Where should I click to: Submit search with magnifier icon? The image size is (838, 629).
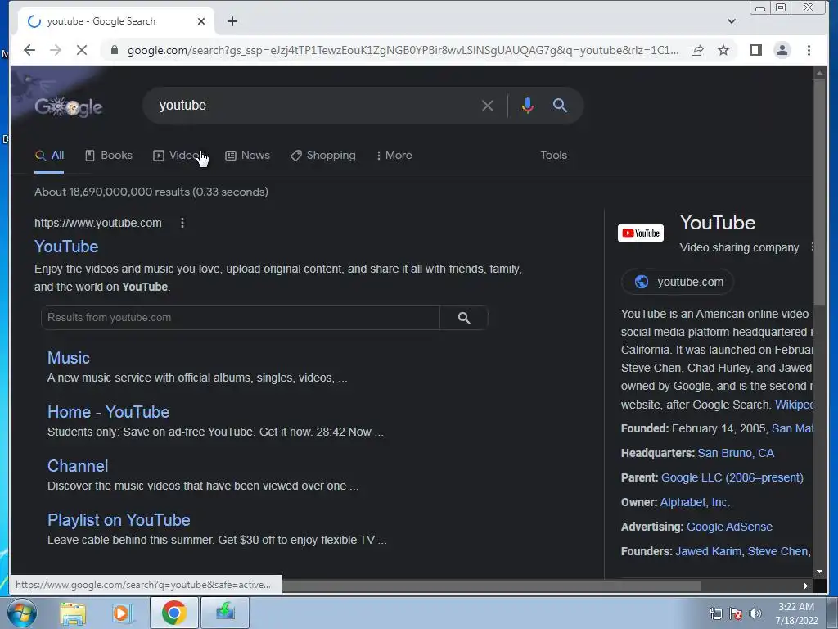pos(560,106)
